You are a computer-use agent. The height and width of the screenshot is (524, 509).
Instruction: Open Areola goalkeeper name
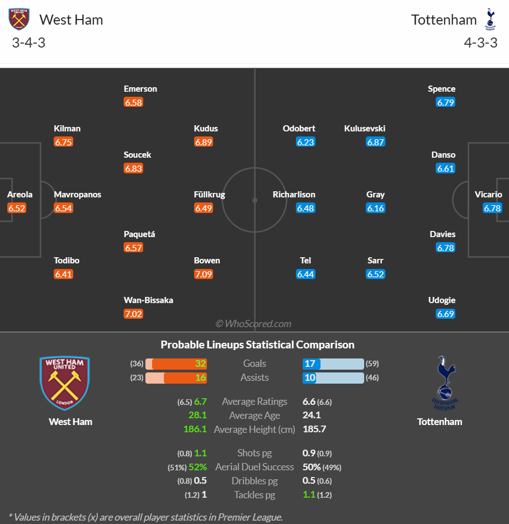click(x=20, y=195)
